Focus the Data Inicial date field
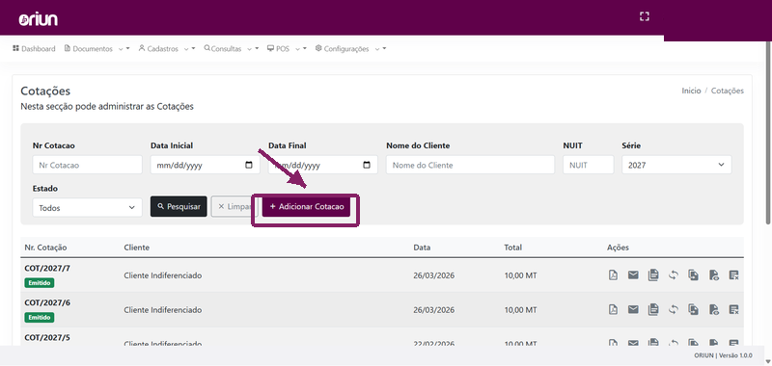This screenshot has height=366, width=772. 206,165
